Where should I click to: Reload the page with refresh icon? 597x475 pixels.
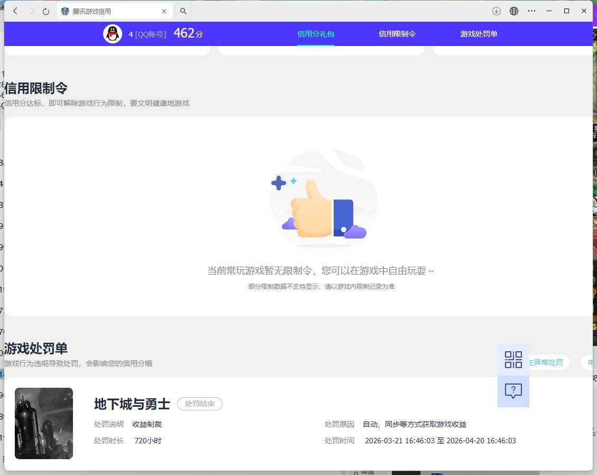click(46, 12)
